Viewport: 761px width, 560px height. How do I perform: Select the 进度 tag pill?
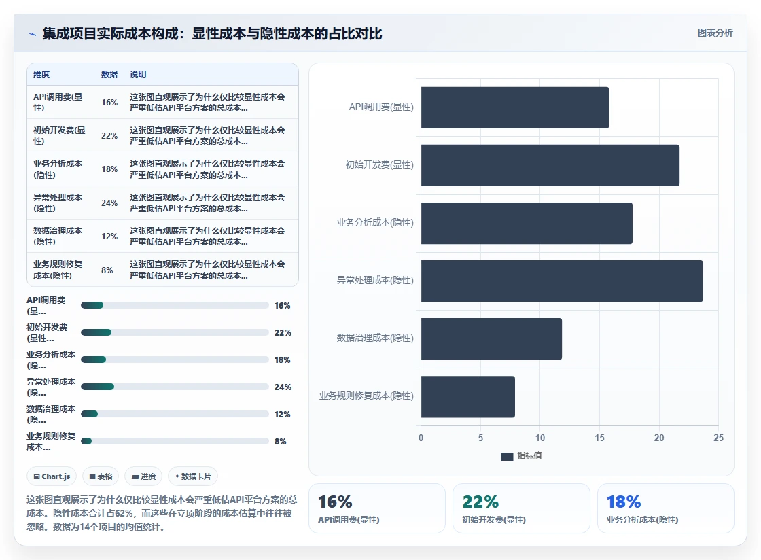(143, 476)
